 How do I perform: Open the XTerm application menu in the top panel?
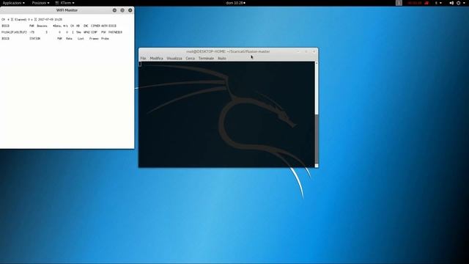click(65, 3)
